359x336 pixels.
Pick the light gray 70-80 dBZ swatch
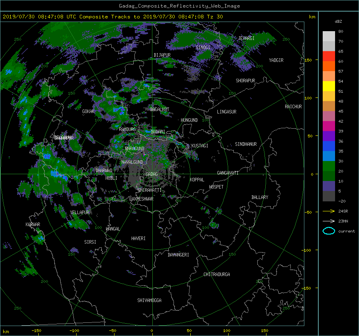329,36
